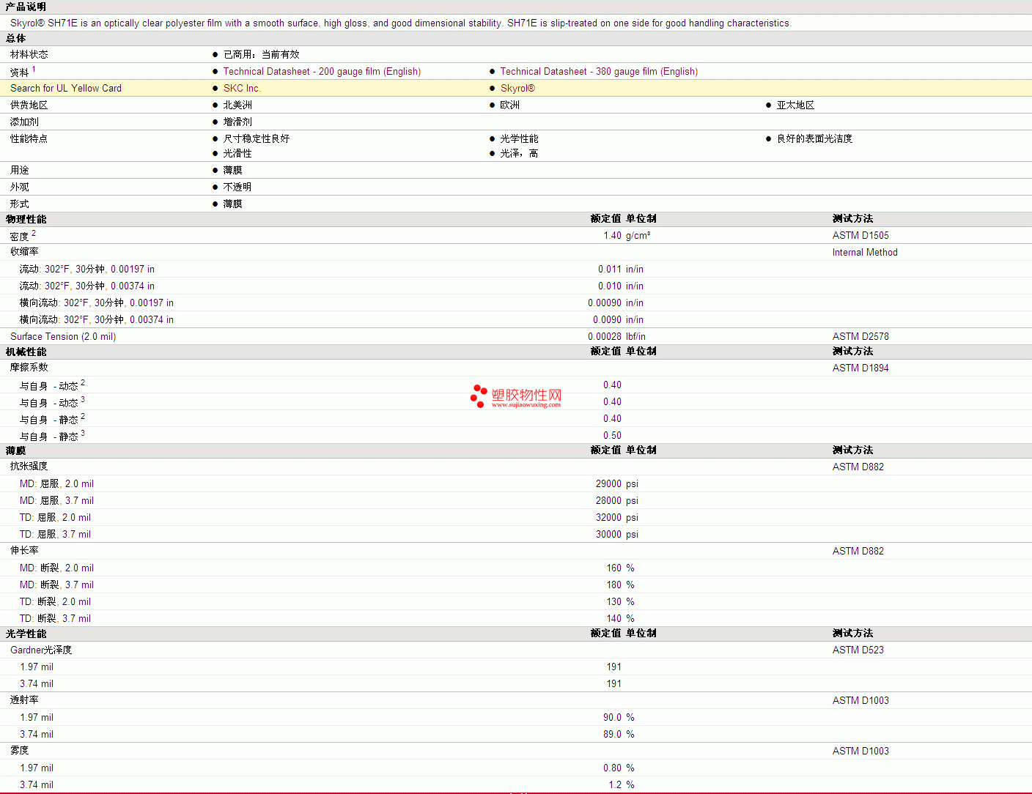
Task: Select the Skyrol SH71E product description sentence
Action: point(401,23)
